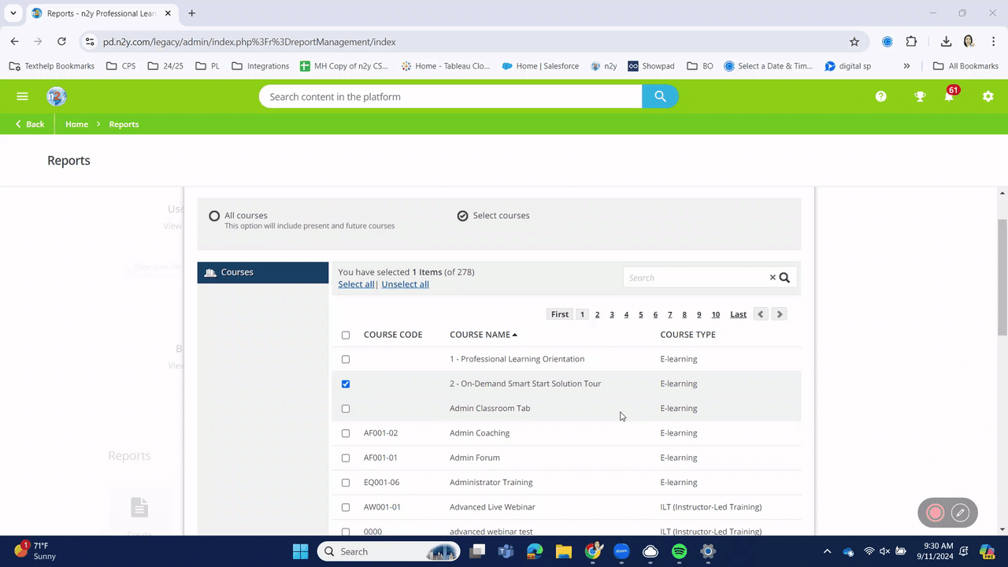This screenshot has width=1008, height=567.
Task: Open Microsoft Teams from taskbar
Action: [x=505, y=551]
